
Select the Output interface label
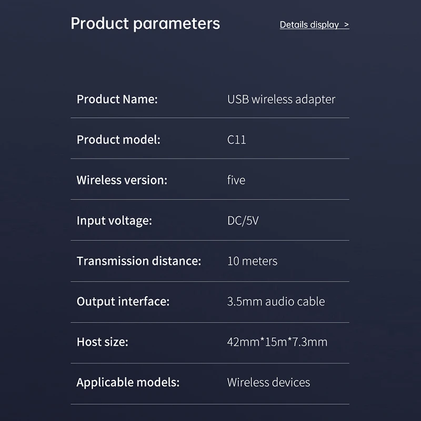pyautogui.click(x=123, y=302)
